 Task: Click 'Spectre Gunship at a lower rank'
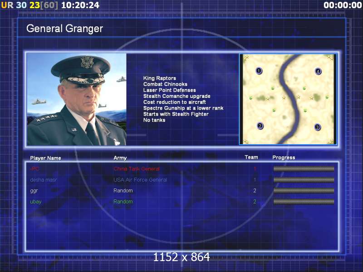click(183, 108)
